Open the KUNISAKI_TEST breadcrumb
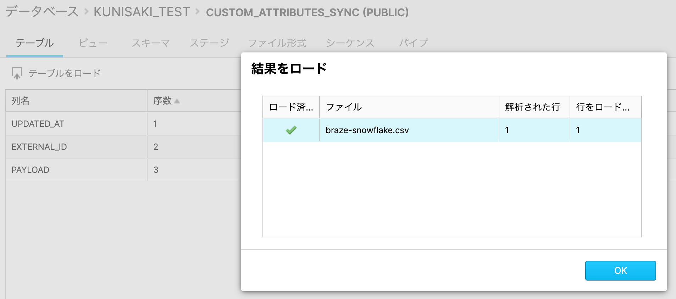This screenshot has height=299, width=676. [x=142, y=12]
